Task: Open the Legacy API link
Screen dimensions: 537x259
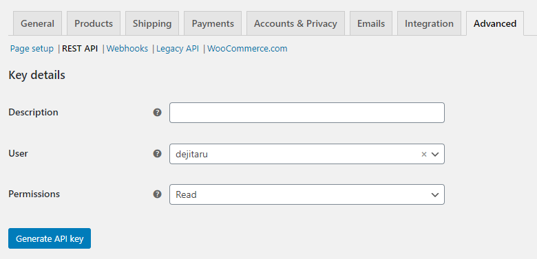Action: 178,49
